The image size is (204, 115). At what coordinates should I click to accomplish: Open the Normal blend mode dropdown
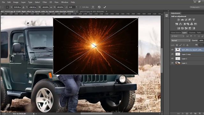pos(181,41)
